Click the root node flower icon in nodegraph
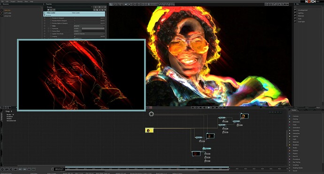The image size is (324, 174). [x=151, y=114]
